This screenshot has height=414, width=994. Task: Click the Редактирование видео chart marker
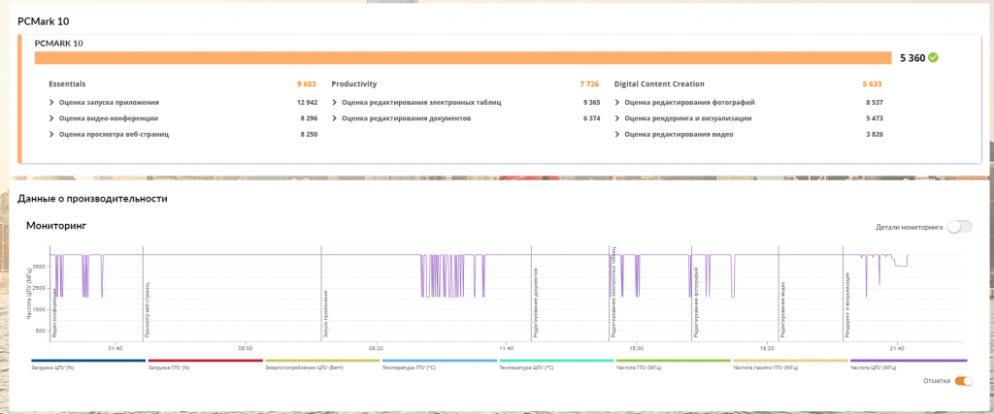[x=783, y=309]
